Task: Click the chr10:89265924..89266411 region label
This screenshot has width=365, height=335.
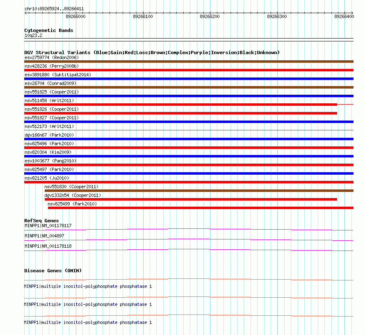Action: [x=54, y=9]
